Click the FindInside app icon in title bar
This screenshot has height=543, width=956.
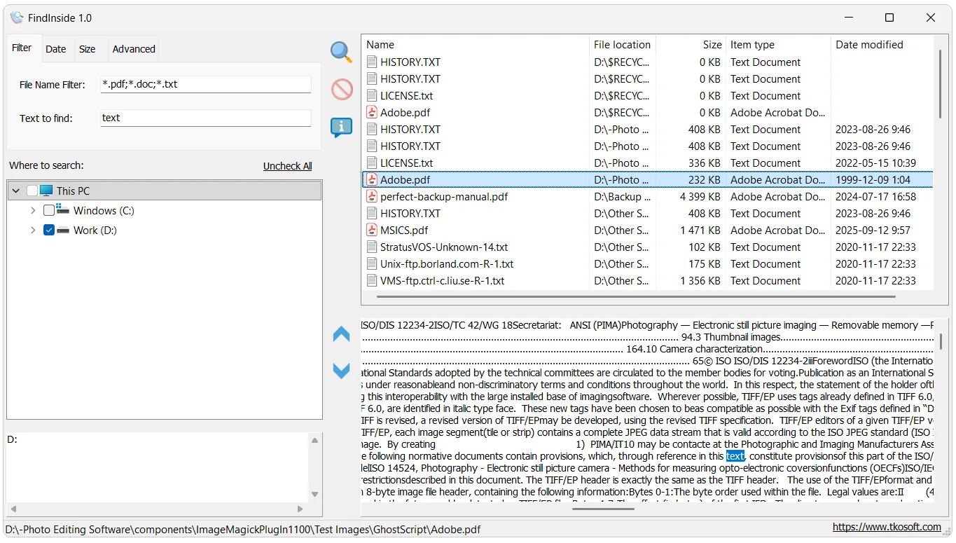click(17, 18)
